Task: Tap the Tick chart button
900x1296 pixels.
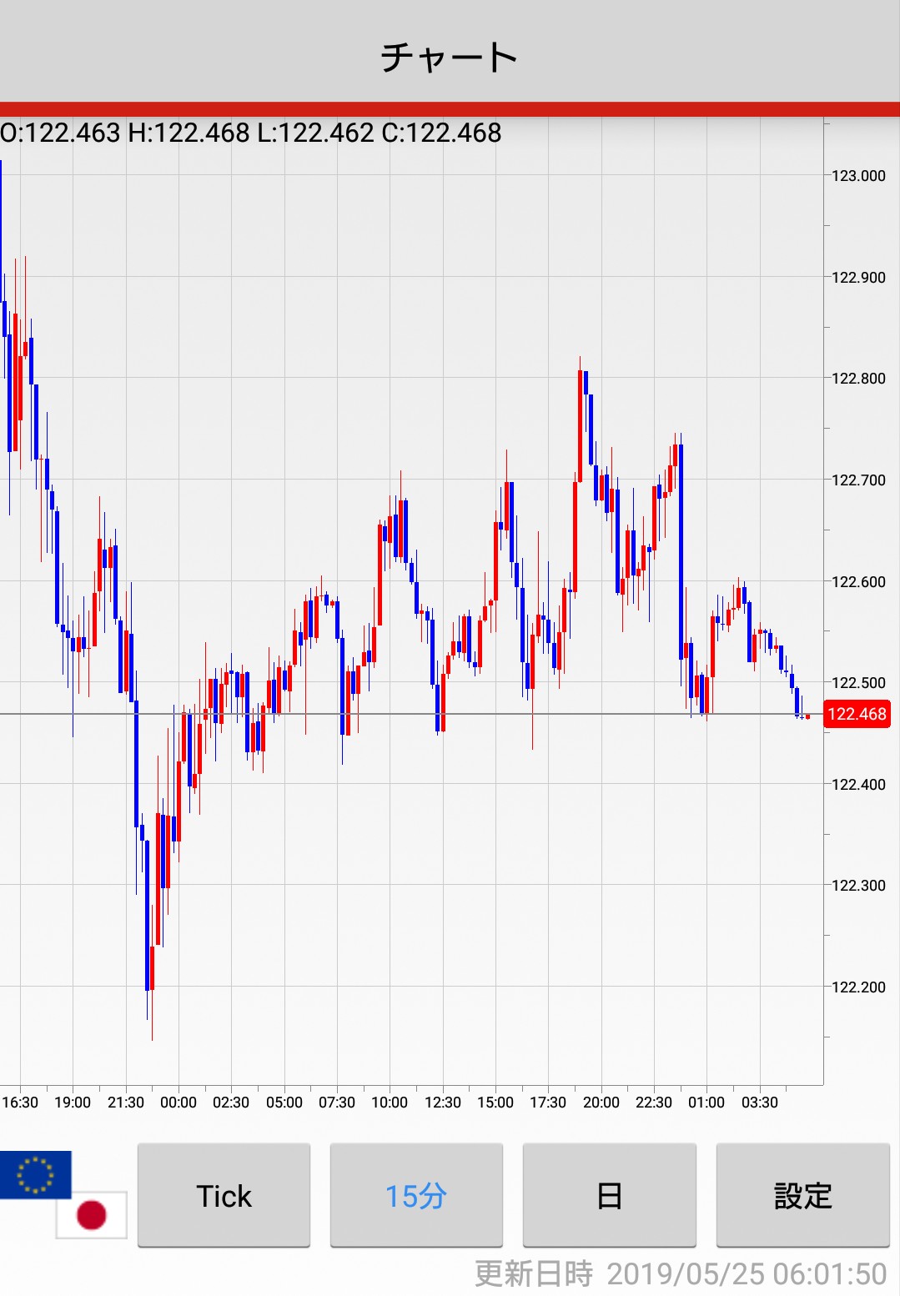Action: click(224, 1195)
